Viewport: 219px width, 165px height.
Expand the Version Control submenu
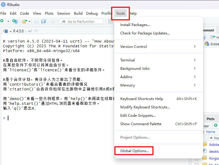coord(159,46)
